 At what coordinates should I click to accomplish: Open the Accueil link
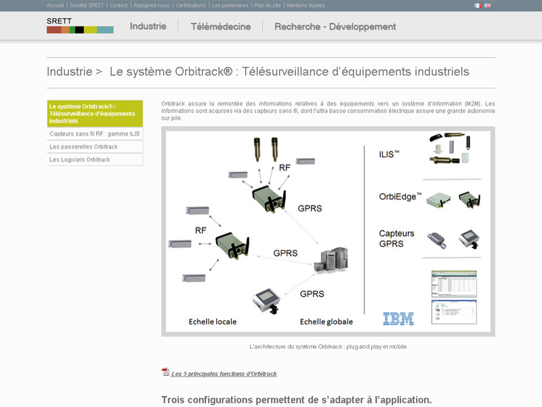pos(56,5)
